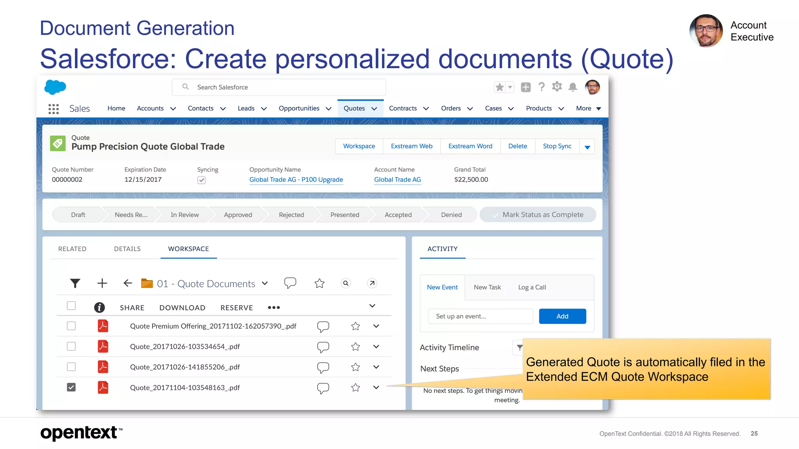The width and height of the screenshot is (799, 449).
Task: Click the blue Add event button
Action: point(562,316)
